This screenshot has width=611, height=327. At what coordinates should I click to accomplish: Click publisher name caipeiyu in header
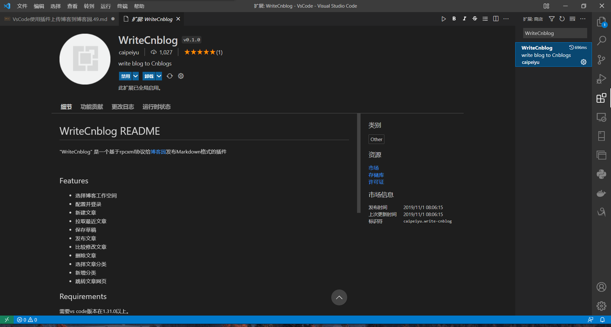(x=129, y=52)
